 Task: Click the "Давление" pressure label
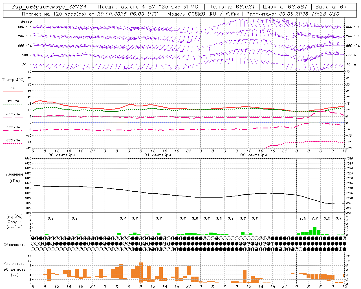[x=15, y=174]
